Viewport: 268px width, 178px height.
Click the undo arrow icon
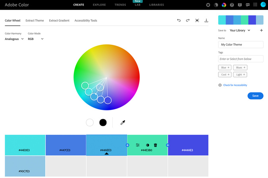point(179,21)
